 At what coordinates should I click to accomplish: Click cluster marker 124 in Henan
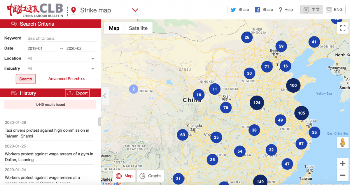pyautogui.click(x=257, y=103)
